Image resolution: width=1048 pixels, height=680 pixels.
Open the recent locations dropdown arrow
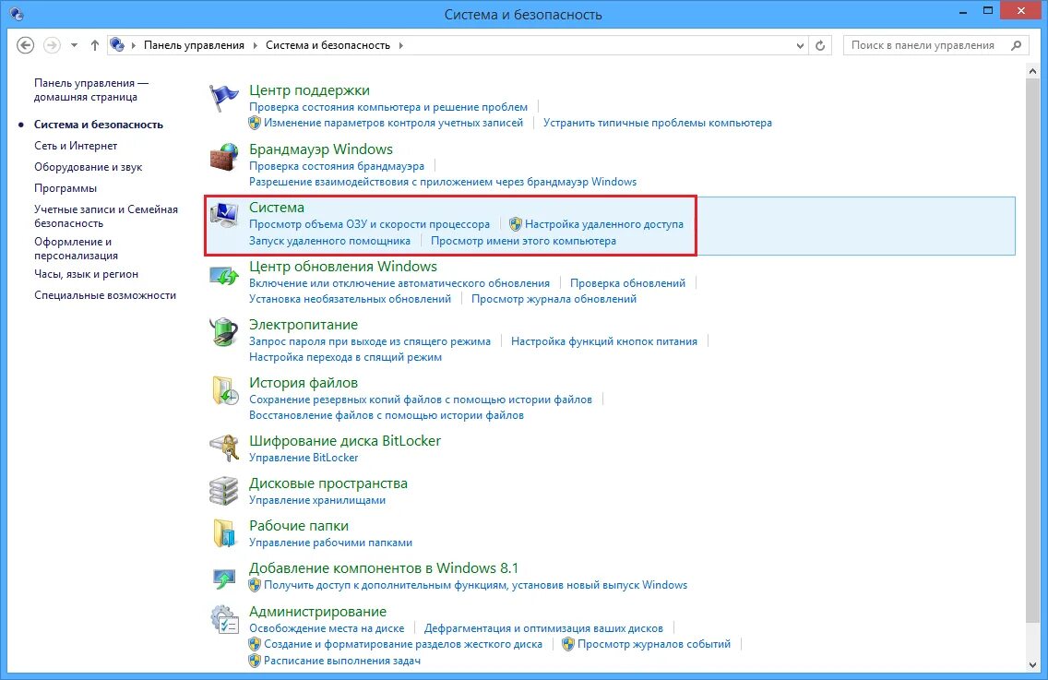click(74, 45)
